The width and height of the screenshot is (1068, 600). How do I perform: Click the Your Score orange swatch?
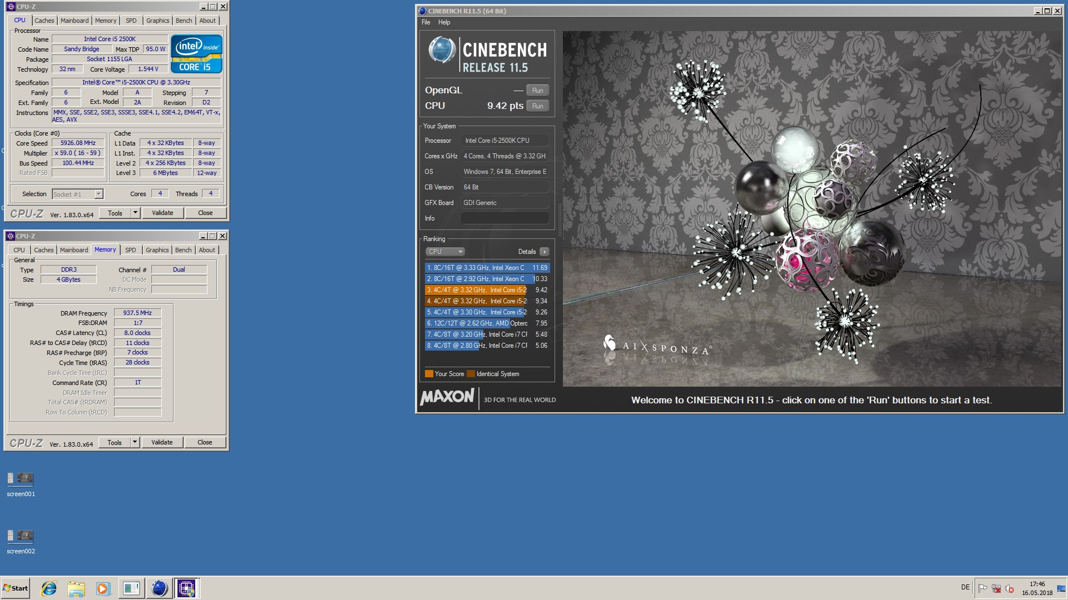[x=429, y=374]
